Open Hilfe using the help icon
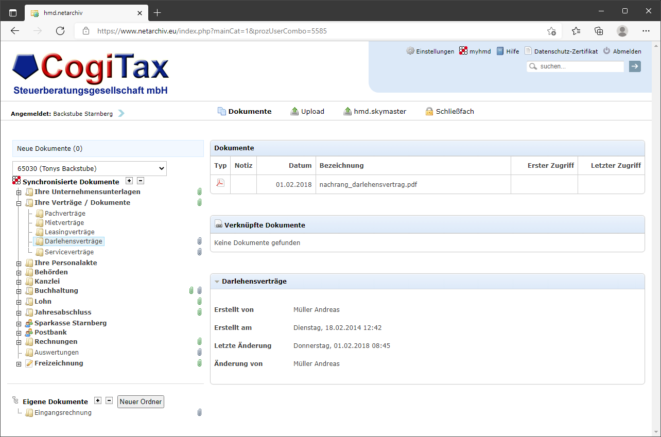Image resolution: width=661 pixels, height=437 pixels. (x=499, y=50)
